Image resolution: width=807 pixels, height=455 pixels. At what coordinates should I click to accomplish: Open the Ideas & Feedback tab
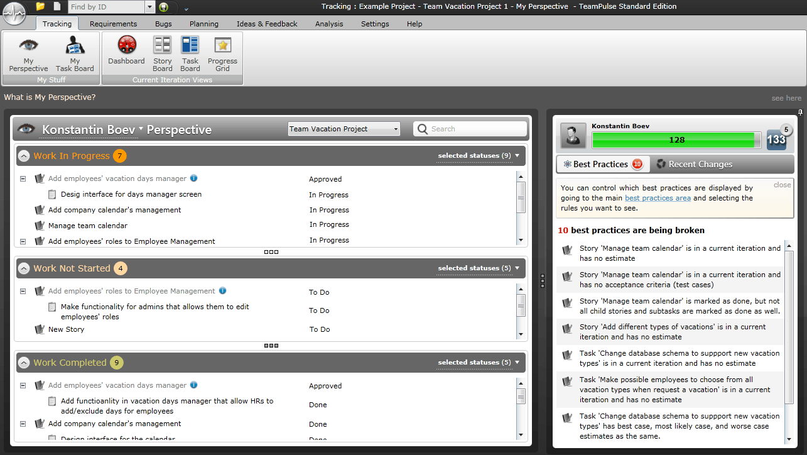[x=267, y=24]
